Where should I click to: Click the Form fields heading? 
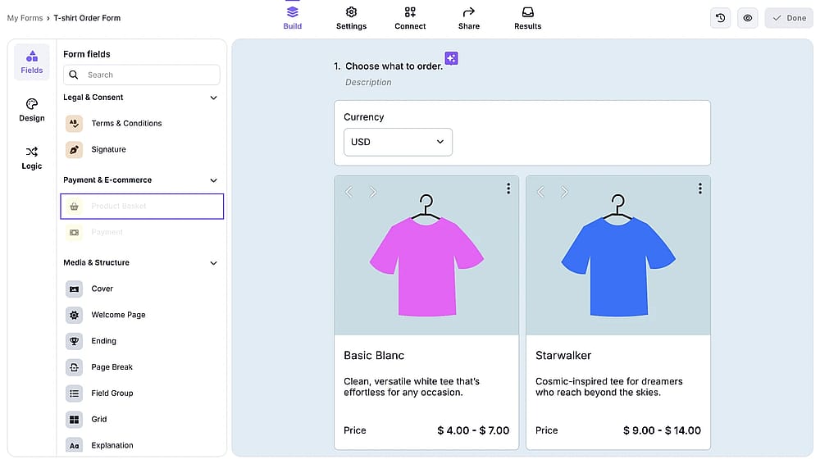pos(87,54)
